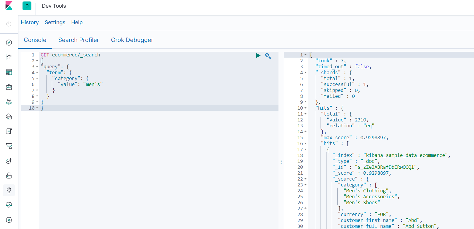Viewport: 474px width, 229px height.
Task: Collapse "category" array at output line 23
Action: [305, 185]
